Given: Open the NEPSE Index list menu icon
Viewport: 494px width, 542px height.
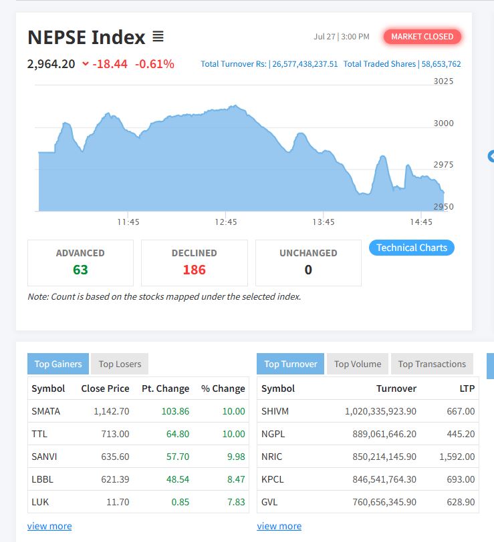Looking at the screenshot, I should coord(158,37).
